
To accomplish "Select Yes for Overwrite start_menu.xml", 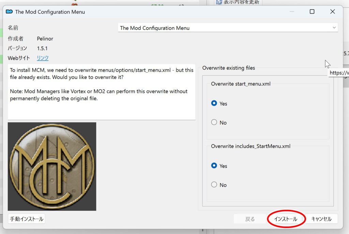I will pyautogui.click(x=214, y=103).
